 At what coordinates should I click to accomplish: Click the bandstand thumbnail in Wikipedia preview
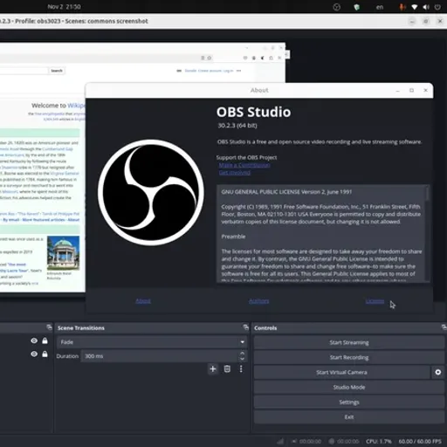pyautogui.click(x=63, y=253)
